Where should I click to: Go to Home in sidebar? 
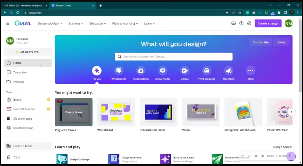click(x=28, y=63)
